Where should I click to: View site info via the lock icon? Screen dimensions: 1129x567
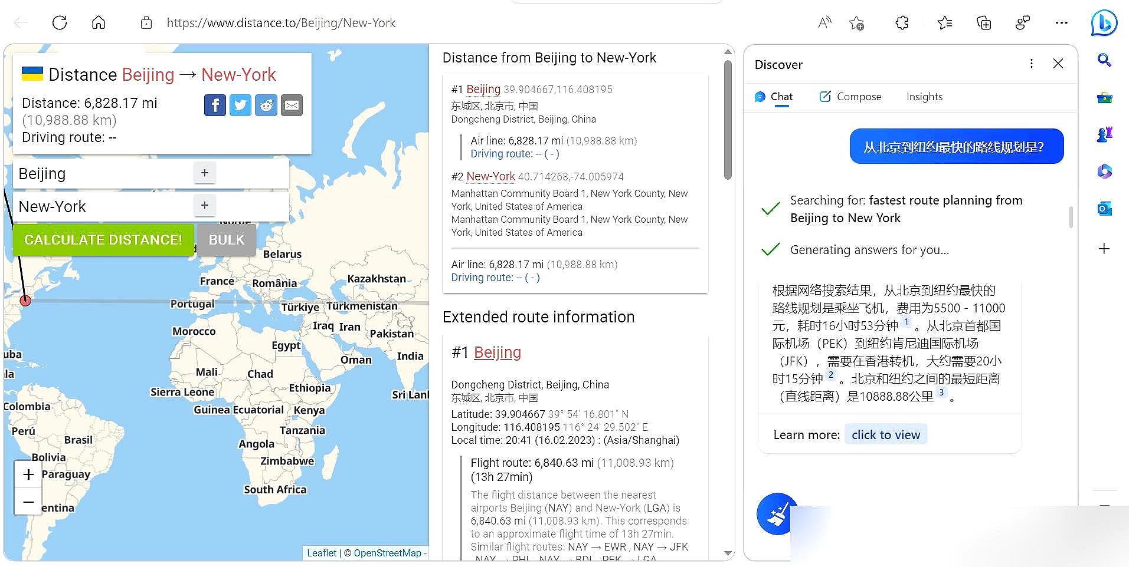pos(146,23)
